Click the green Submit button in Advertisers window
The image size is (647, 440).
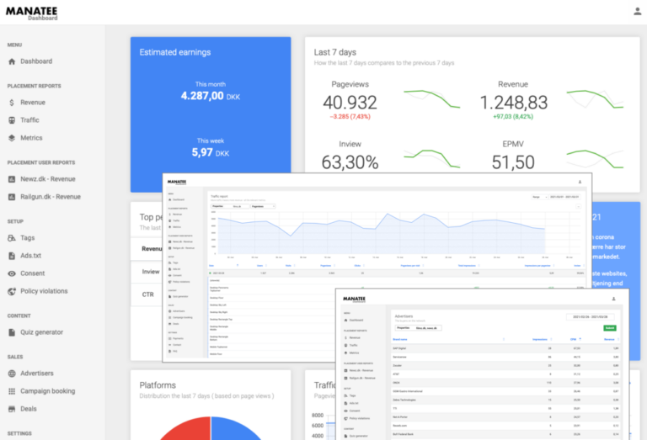pos(609,328)
